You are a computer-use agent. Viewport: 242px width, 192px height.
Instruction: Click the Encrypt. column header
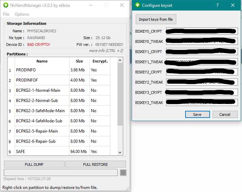click(x=100, y=61)
